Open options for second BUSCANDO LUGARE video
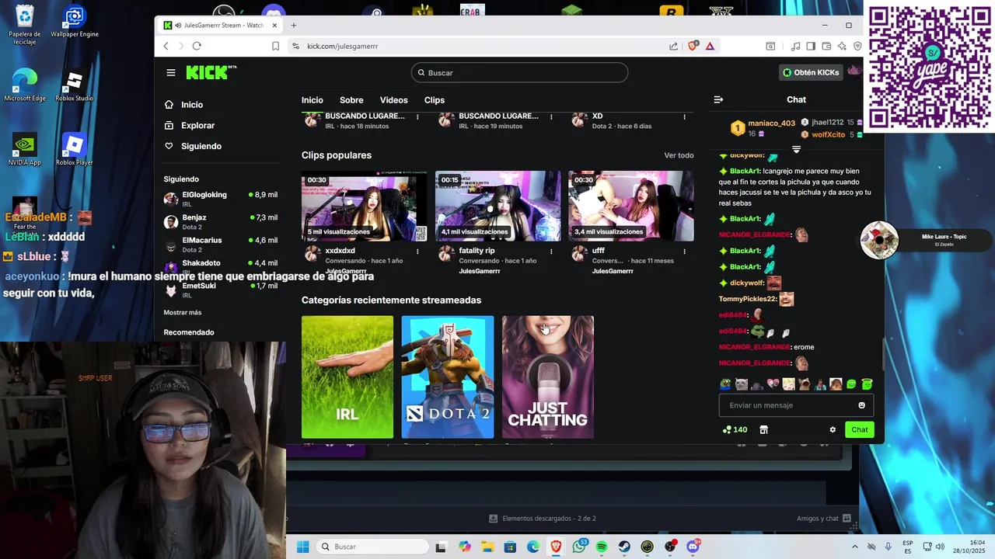Viewport: 995px width, 559px height. pyautogui.click(x=551, y=116)
